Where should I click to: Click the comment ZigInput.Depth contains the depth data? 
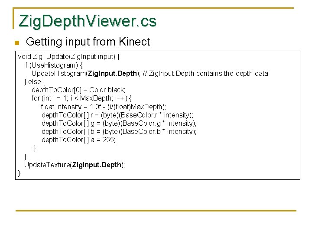(x=205, y=73)
